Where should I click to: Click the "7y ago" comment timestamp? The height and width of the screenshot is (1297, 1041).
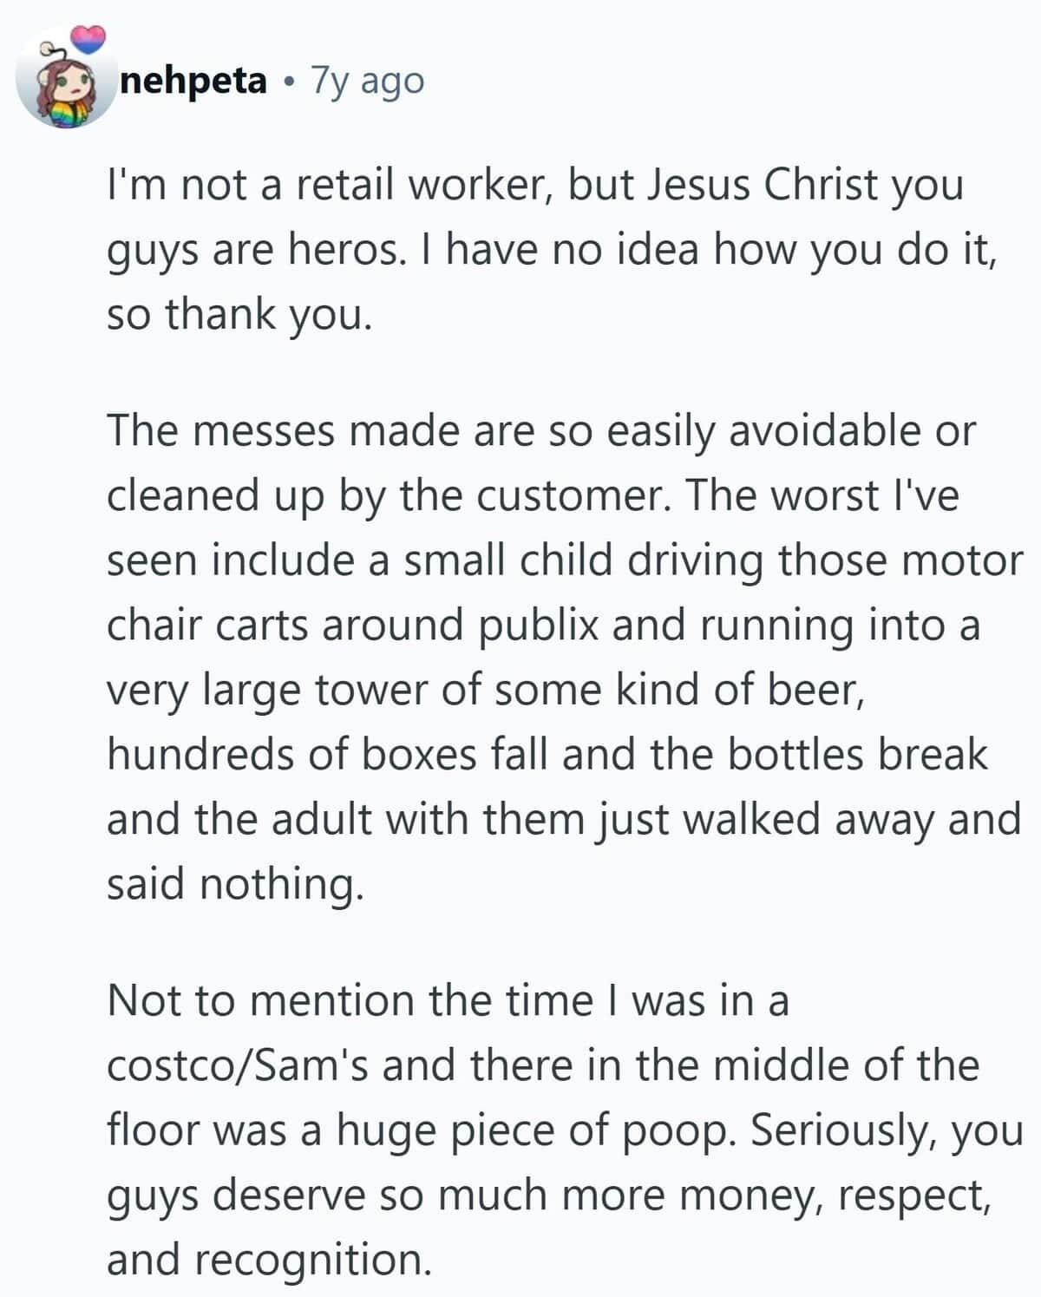(x=368, y=82)
